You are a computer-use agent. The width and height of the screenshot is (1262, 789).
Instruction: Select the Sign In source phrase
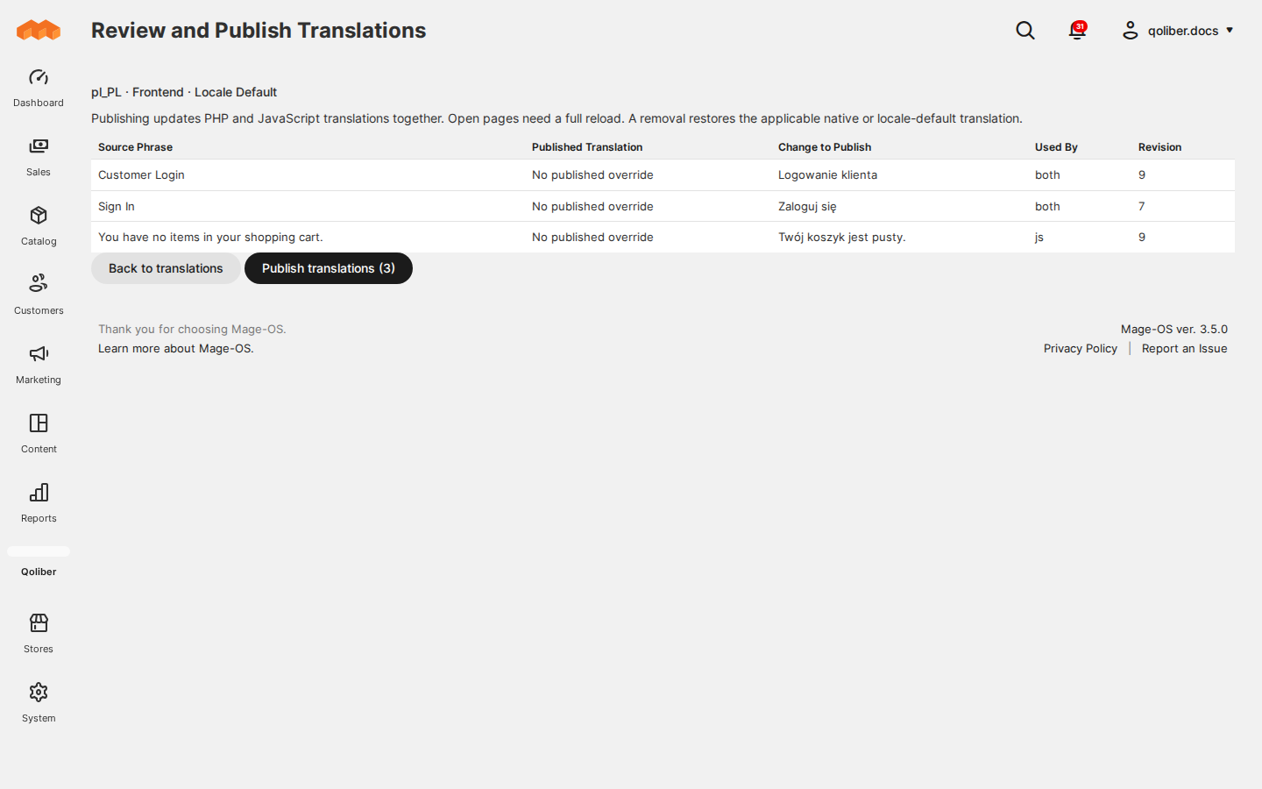click(117, 207)
